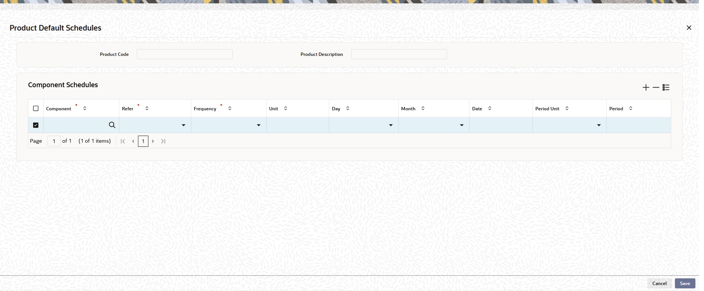This screenshot has height=291, width=704.
Task: Remove selected row with the minus icon
Action: coord(656,88)
